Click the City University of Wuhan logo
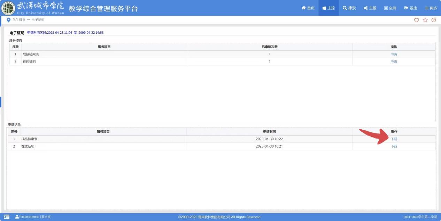The image size is (441, 221). [8, 8]
